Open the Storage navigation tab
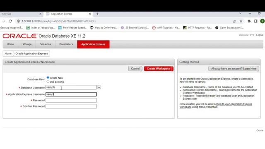The height and width of the screenshot is (149, 265). click(27, 44)
